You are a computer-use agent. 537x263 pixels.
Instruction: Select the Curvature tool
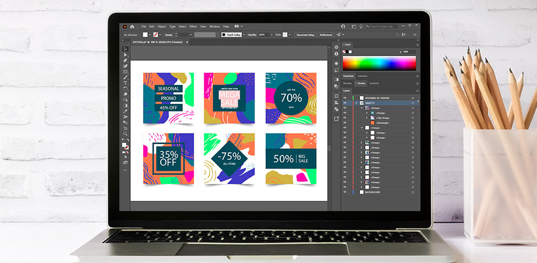pyautogui.click(x=125, y=66)
